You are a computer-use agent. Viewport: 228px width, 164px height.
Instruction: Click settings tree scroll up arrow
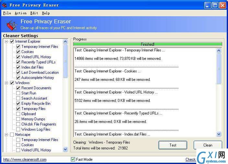(x=65, y=42)
